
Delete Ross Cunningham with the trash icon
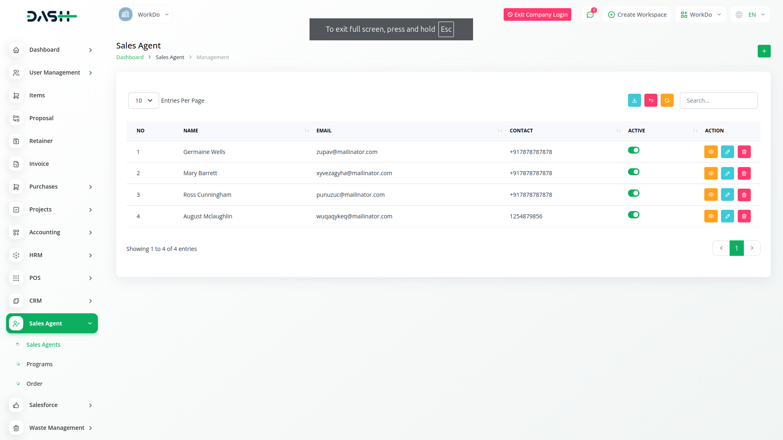pyautogui.click(x=744, y=195)
